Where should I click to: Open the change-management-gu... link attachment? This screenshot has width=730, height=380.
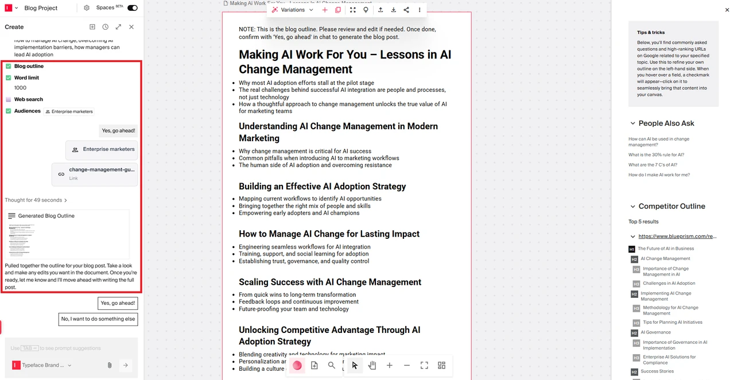[95, 174]
